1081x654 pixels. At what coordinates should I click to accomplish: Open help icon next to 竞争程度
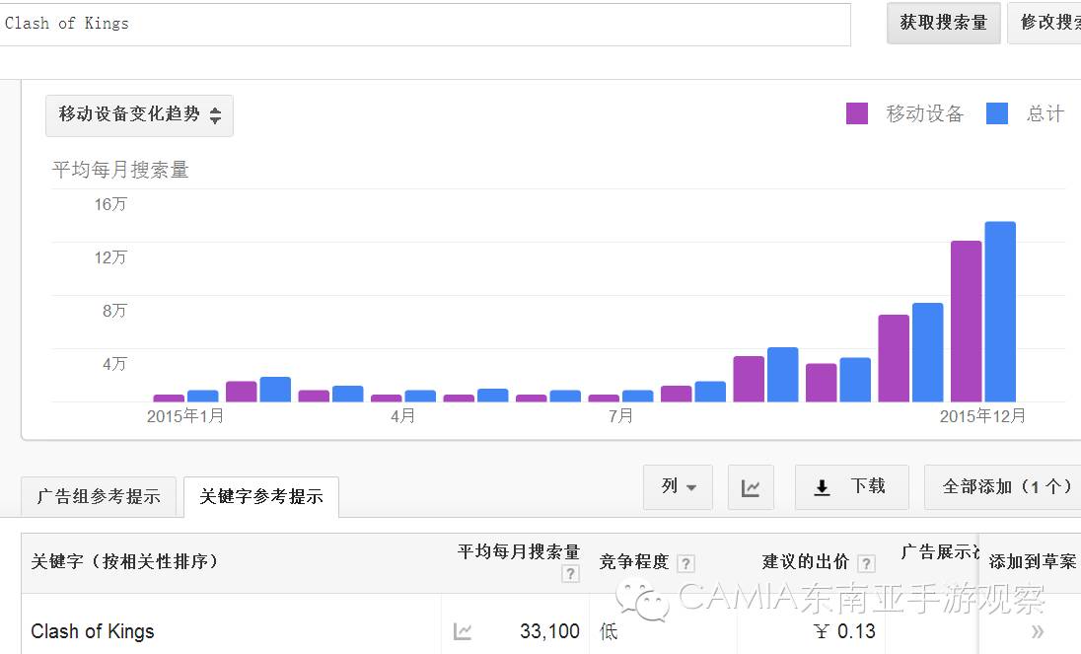click(685, 563)
